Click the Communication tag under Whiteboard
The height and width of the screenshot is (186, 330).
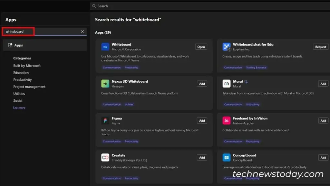click(x=112, y=67)
